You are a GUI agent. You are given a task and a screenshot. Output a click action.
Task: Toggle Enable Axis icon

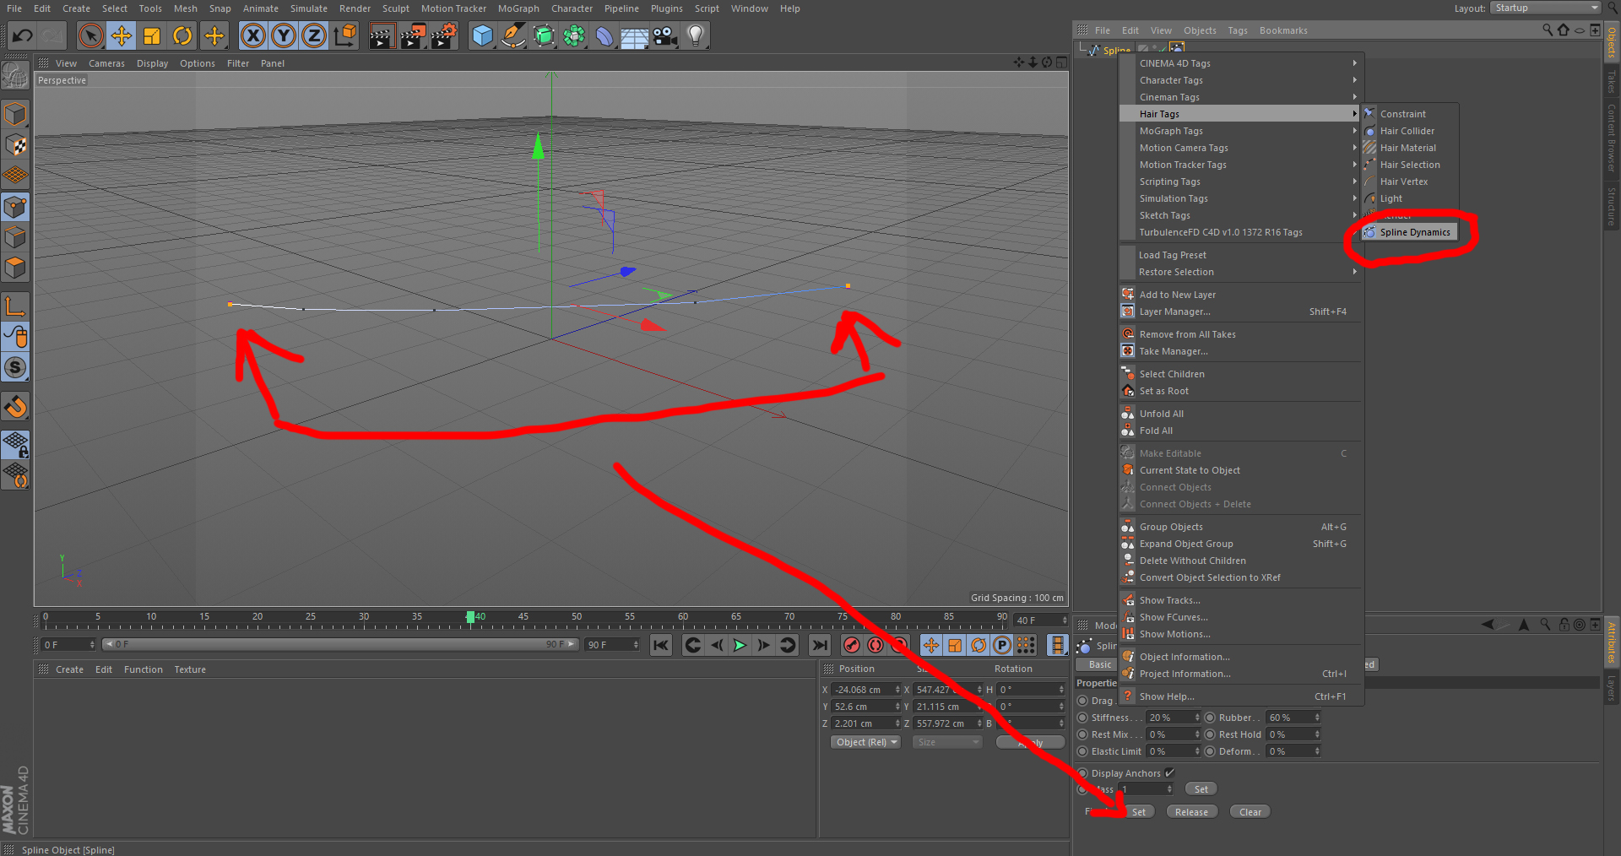click(x=15, y=306)
